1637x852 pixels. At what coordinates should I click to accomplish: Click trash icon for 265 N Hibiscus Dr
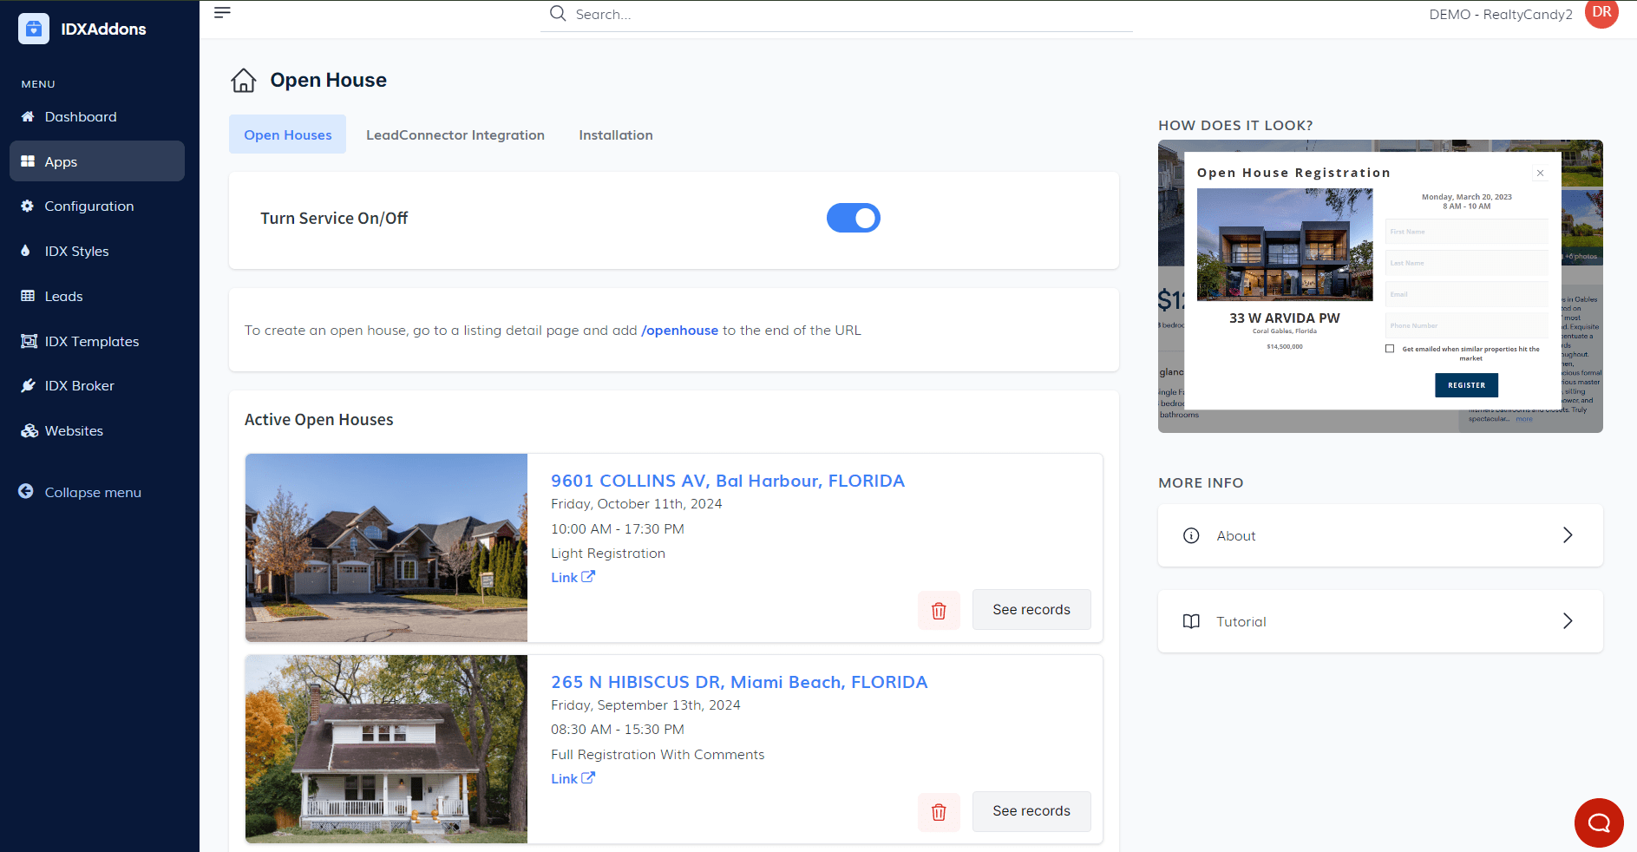tap(939, 812)
